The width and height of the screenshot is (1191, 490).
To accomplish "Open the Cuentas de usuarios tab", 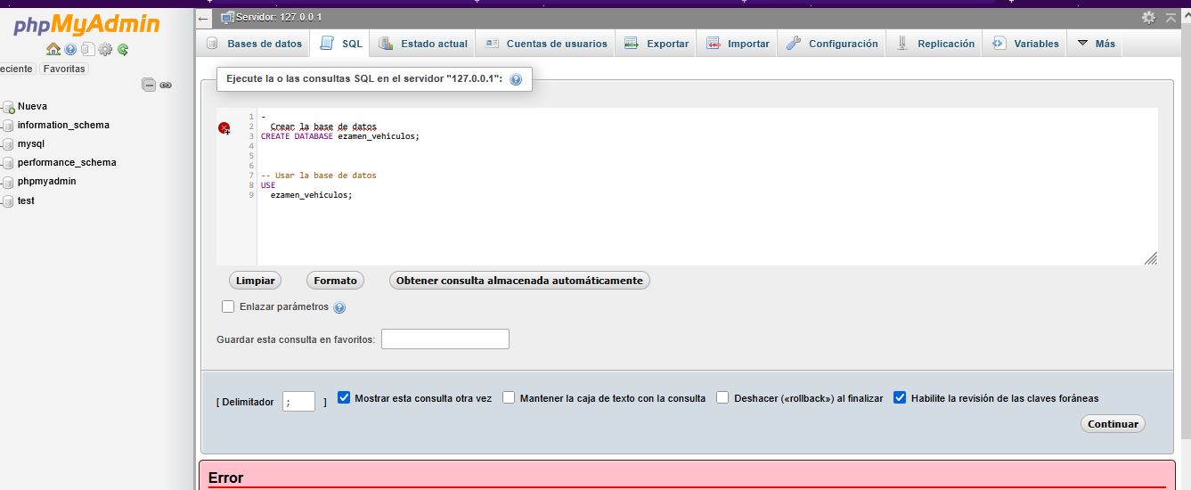I will coord(546,44).
